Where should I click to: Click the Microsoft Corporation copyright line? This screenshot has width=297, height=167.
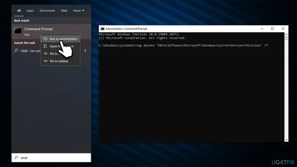coord(142,38)
